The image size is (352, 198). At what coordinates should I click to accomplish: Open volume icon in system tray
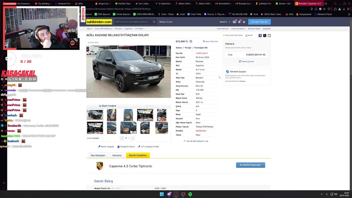pyautogui.click(x=336, y=194)
